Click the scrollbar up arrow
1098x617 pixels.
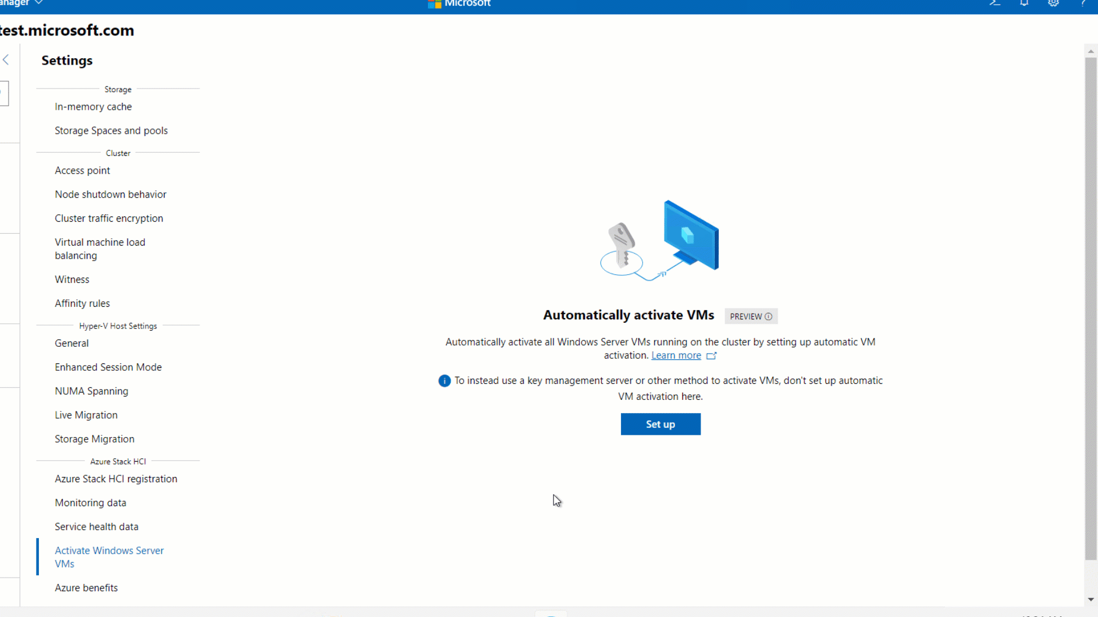[1091, 51]
